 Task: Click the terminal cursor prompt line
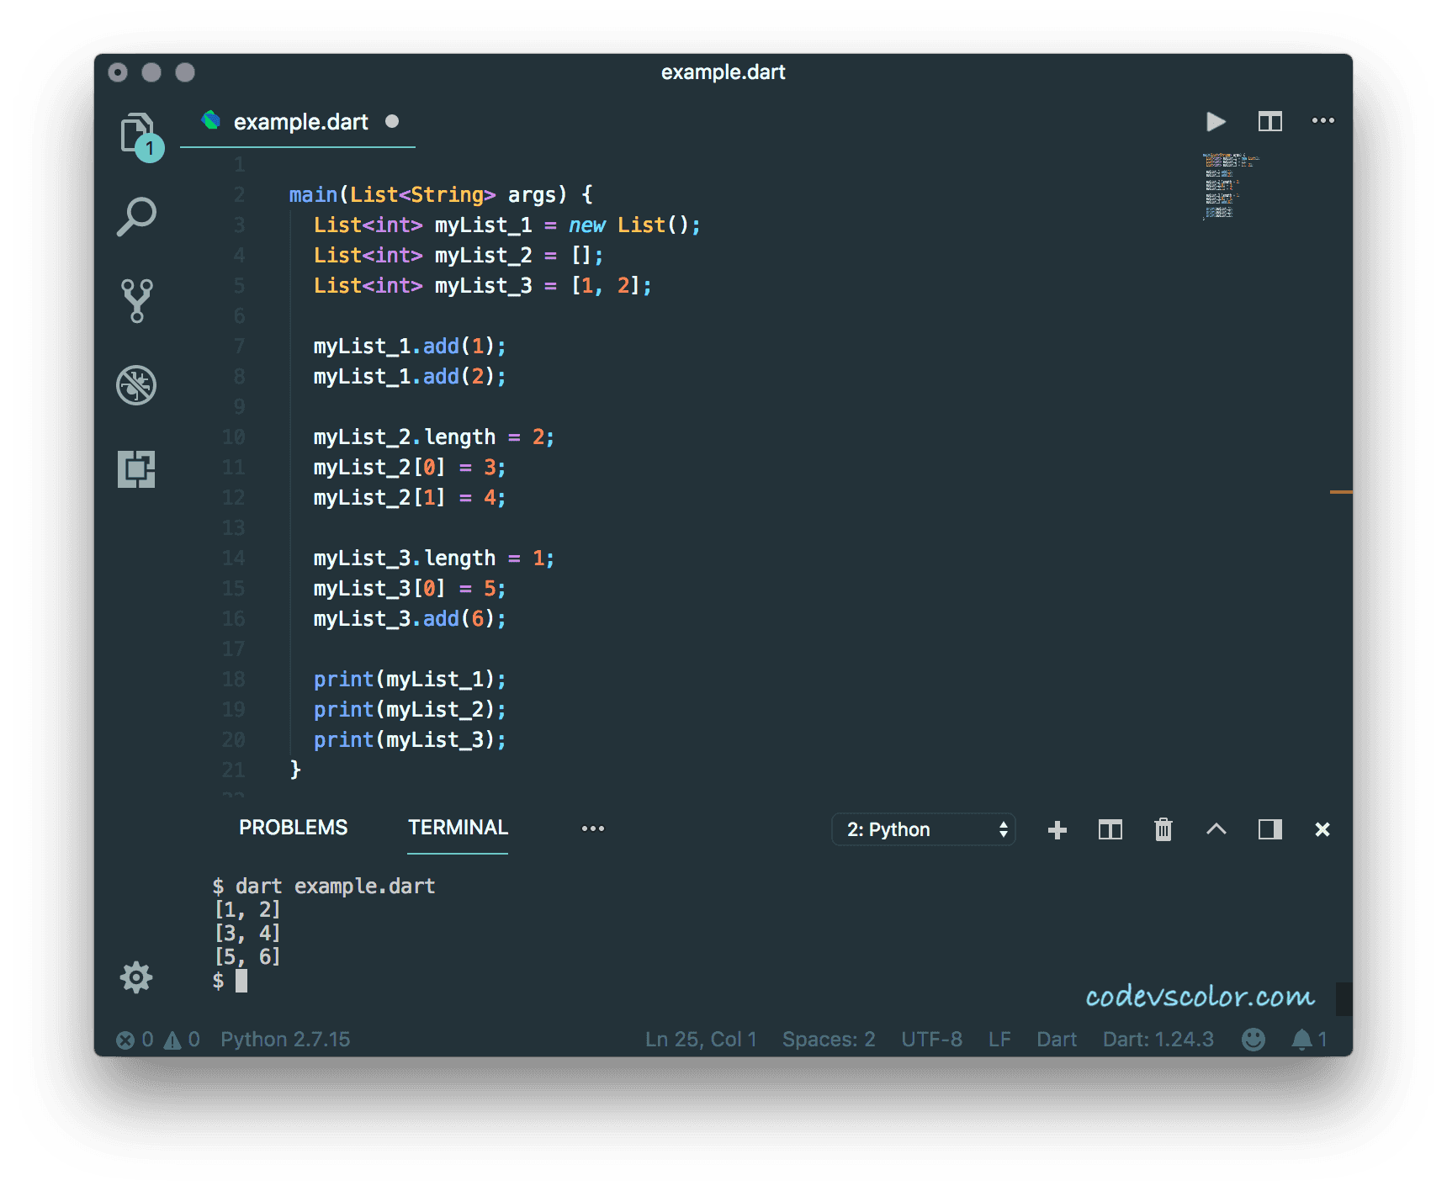[231, 981]
